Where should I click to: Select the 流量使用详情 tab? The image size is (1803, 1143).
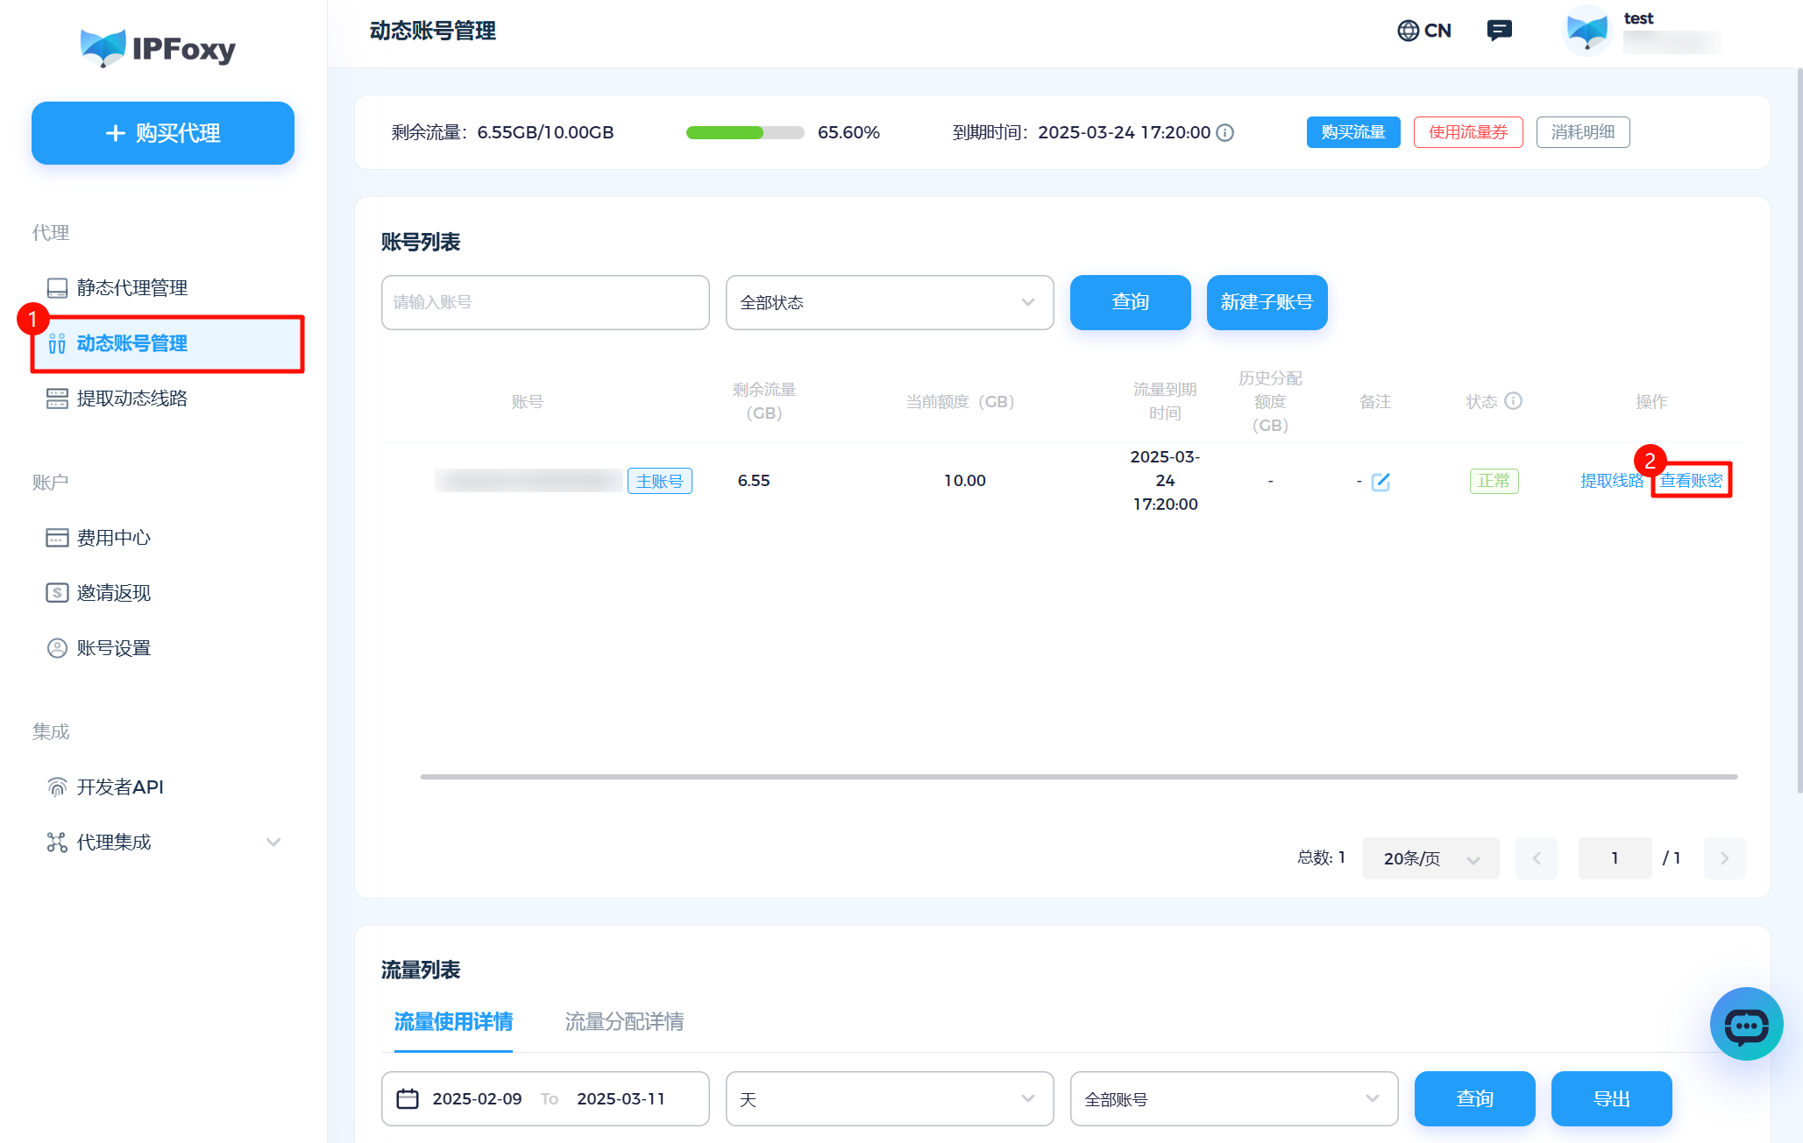[452, 1021]
